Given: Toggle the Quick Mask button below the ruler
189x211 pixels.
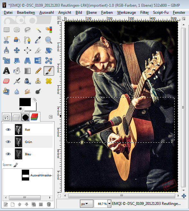Looking at the screenshot, I should (59, 196).
